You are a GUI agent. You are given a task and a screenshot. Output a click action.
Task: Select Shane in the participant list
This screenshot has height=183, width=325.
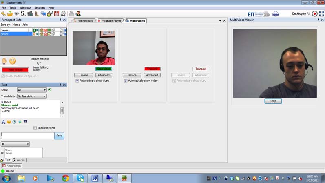tap(16, 34)
